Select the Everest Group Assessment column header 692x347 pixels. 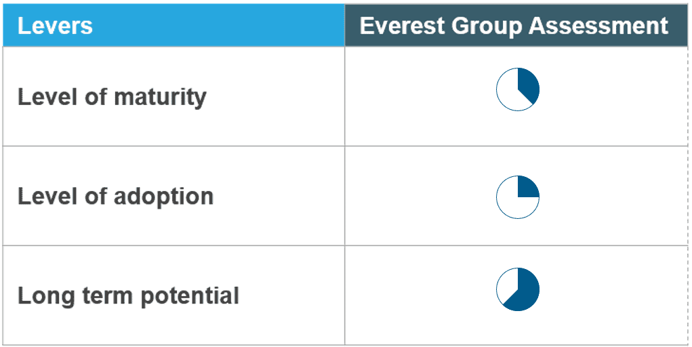(x=516, y=25)
